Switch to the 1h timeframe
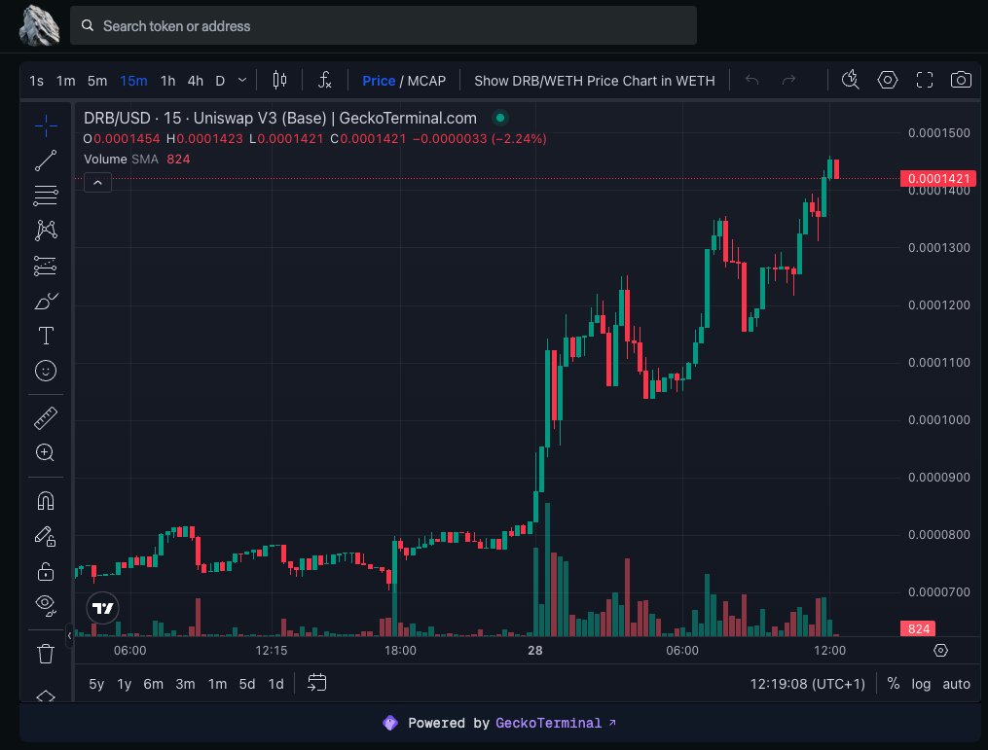The image size is (988, 750). 167,81
